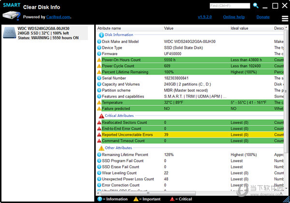Click critical icon beside End-to-End Error Count

[99, 129]
